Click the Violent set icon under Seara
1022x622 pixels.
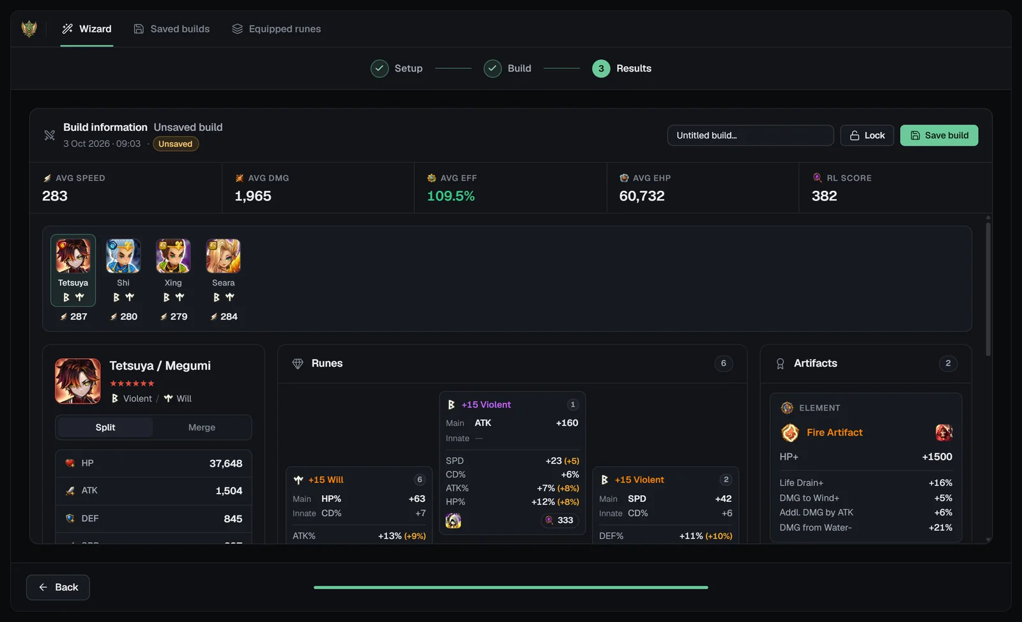(217, 298)
